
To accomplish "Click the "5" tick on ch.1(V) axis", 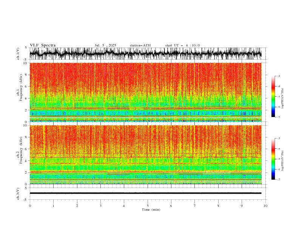I will click(x=26, y=48).
